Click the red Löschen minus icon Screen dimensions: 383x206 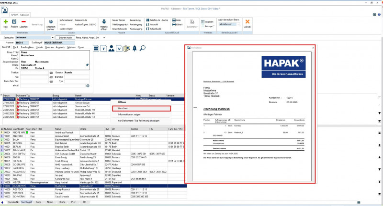coord(23,21)
